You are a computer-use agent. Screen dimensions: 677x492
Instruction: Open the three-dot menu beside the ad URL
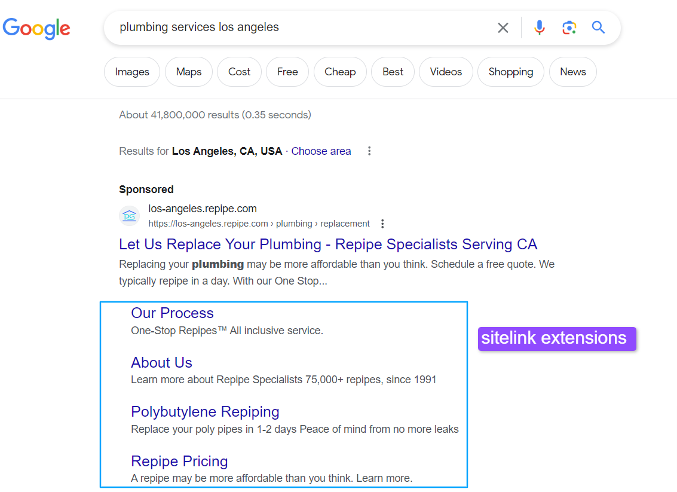click(x=382, y=223)
